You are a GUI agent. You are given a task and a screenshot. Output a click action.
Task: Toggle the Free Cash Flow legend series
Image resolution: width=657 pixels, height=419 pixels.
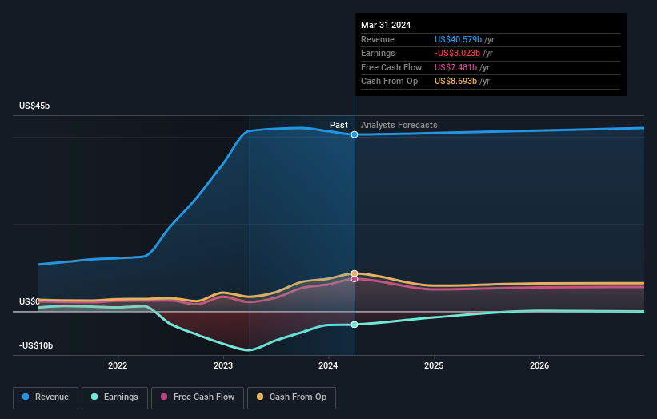pyautogui.click(x=198, y=397)
